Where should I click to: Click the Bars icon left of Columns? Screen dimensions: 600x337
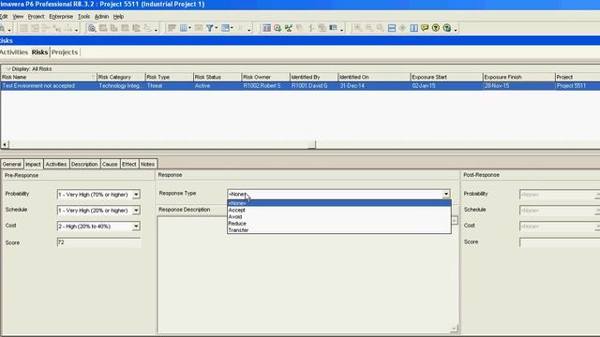[172, 28]
